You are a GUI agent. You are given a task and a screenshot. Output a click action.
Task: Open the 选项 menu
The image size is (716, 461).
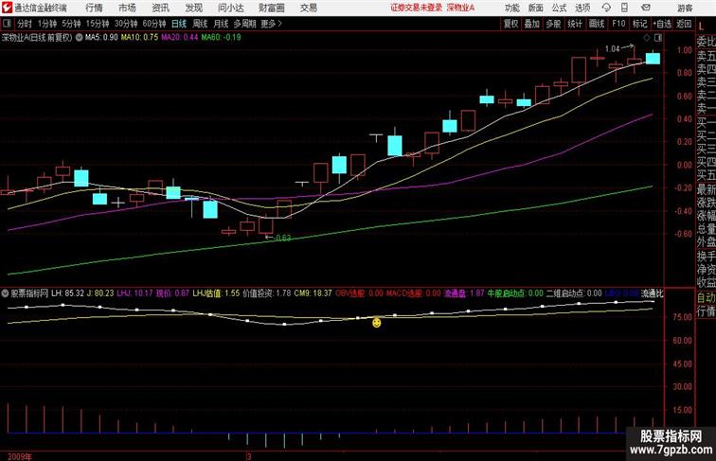[582, 8]
